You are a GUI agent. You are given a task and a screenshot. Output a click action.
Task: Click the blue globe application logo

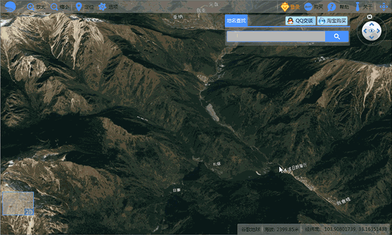10,7
